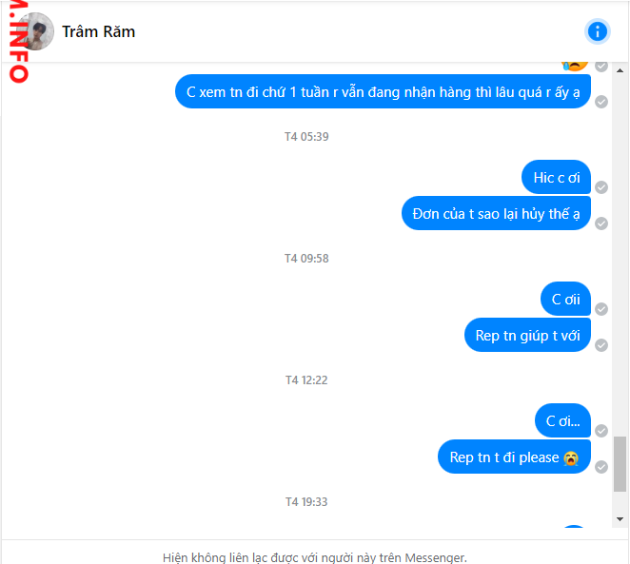The width and height of the screenshot is (630, 564).
Task: Click the chat scrollbar thumb
Action: (620, 464)
